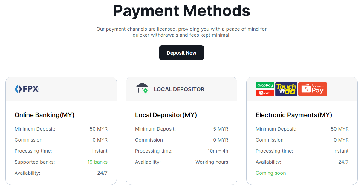This screenshot has height=191, width=364.
Task: Click the Payment Methods title
Action: click(x=181, y=10)
